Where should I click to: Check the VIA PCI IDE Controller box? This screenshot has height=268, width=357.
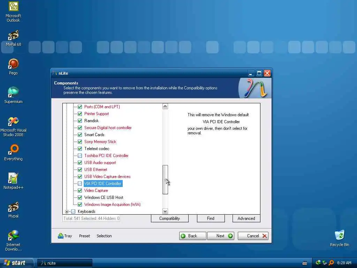80,184
